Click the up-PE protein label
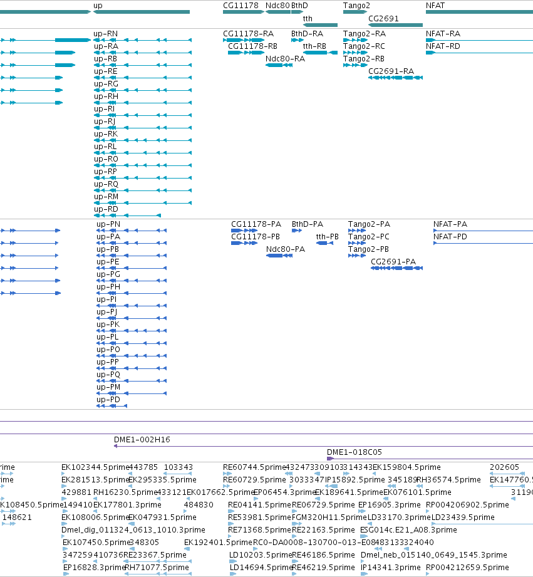 point(108,262)
